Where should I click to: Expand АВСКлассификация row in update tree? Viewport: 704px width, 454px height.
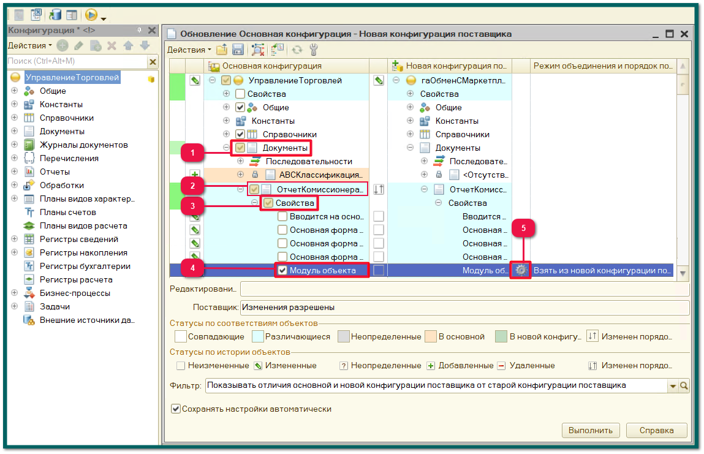click(x=241, y=175)
